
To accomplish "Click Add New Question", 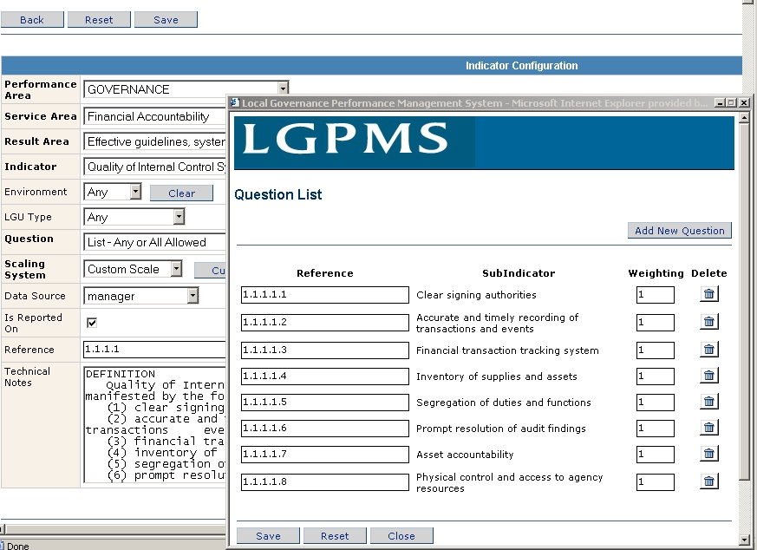I will (x=680, y=231).
